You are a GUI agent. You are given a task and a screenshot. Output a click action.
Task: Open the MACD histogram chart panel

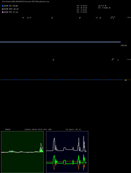(22, 152)
